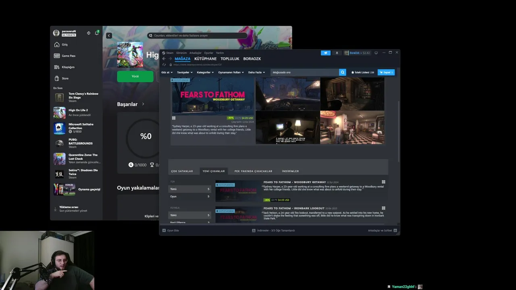516x290 pixels.
Task: Open the Yardım menu
Action: 220,53
